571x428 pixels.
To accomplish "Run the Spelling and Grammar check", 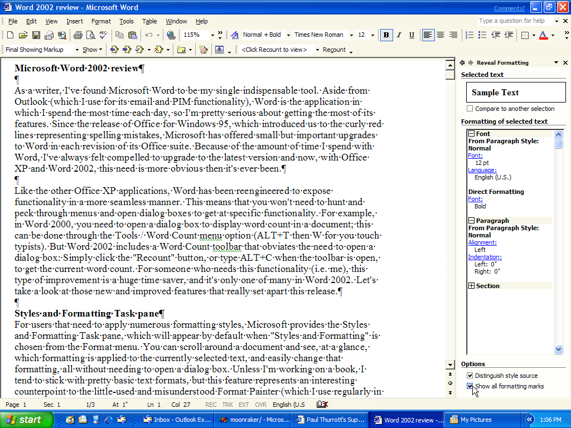I will pos(102,35).
